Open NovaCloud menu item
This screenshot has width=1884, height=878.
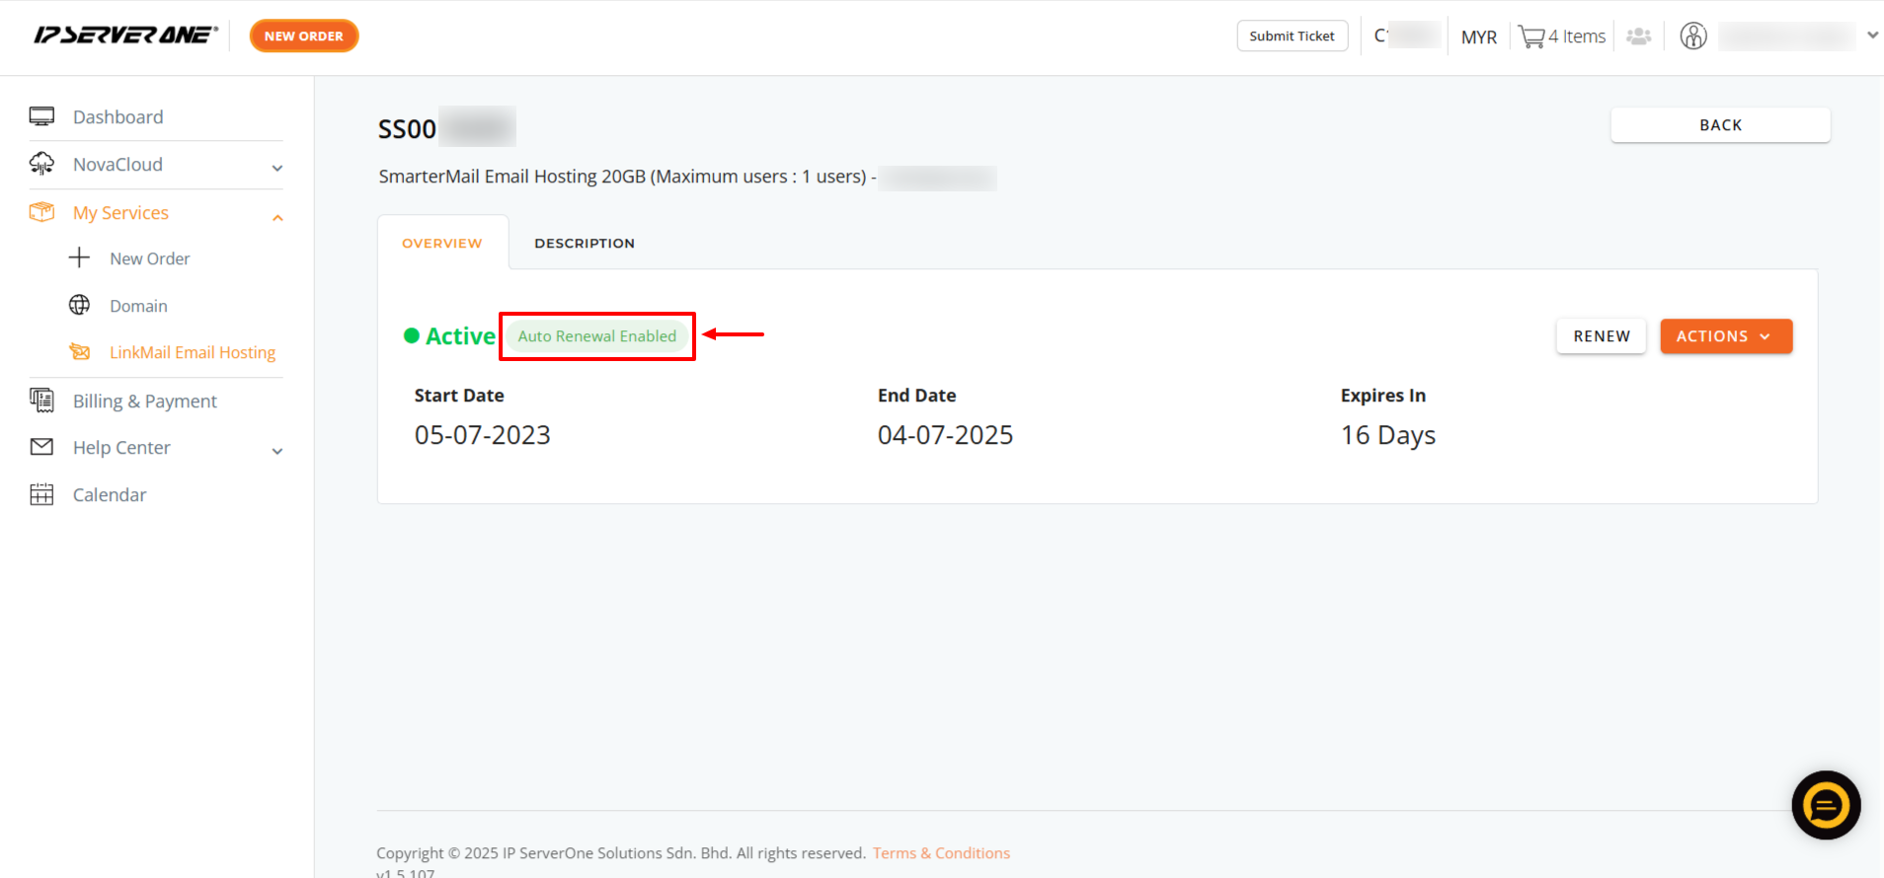[118, 164]
